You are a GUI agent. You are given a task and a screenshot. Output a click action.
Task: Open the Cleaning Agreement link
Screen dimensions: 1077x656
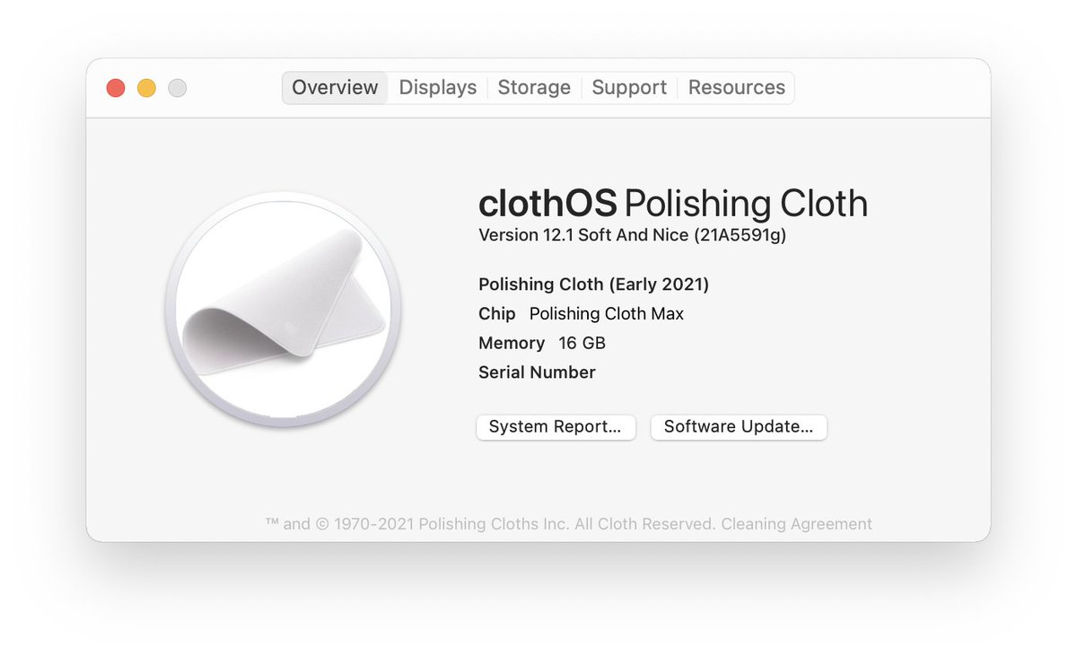(x=796, y=524)
